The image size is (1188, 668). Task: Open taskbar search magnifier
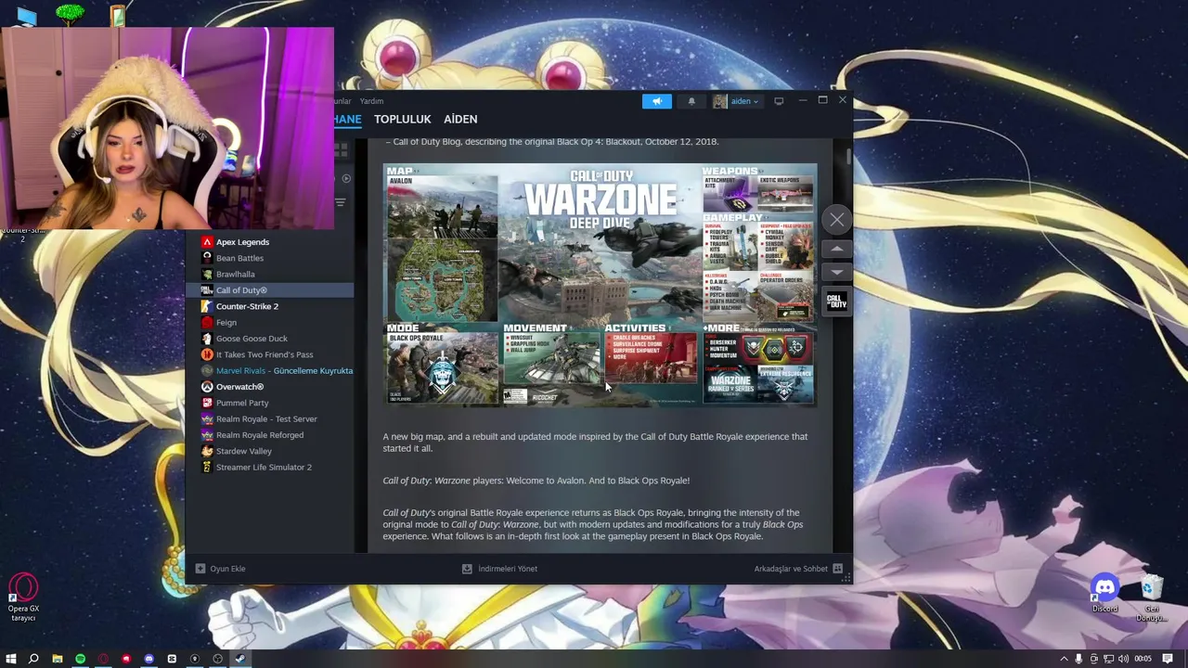click(33, 659)
